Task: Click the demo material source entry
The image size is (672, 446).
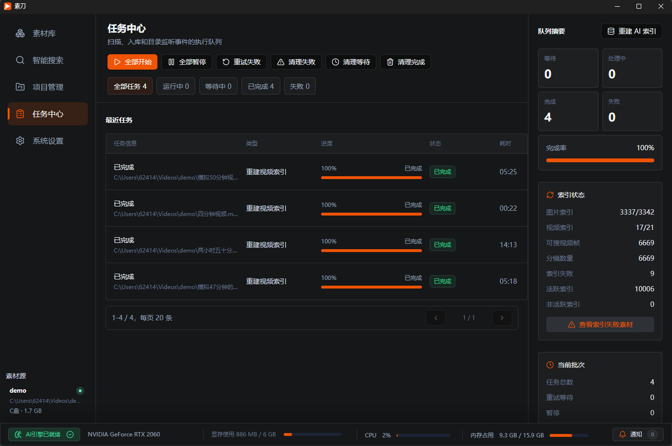Action: click(x=47, y=400)
